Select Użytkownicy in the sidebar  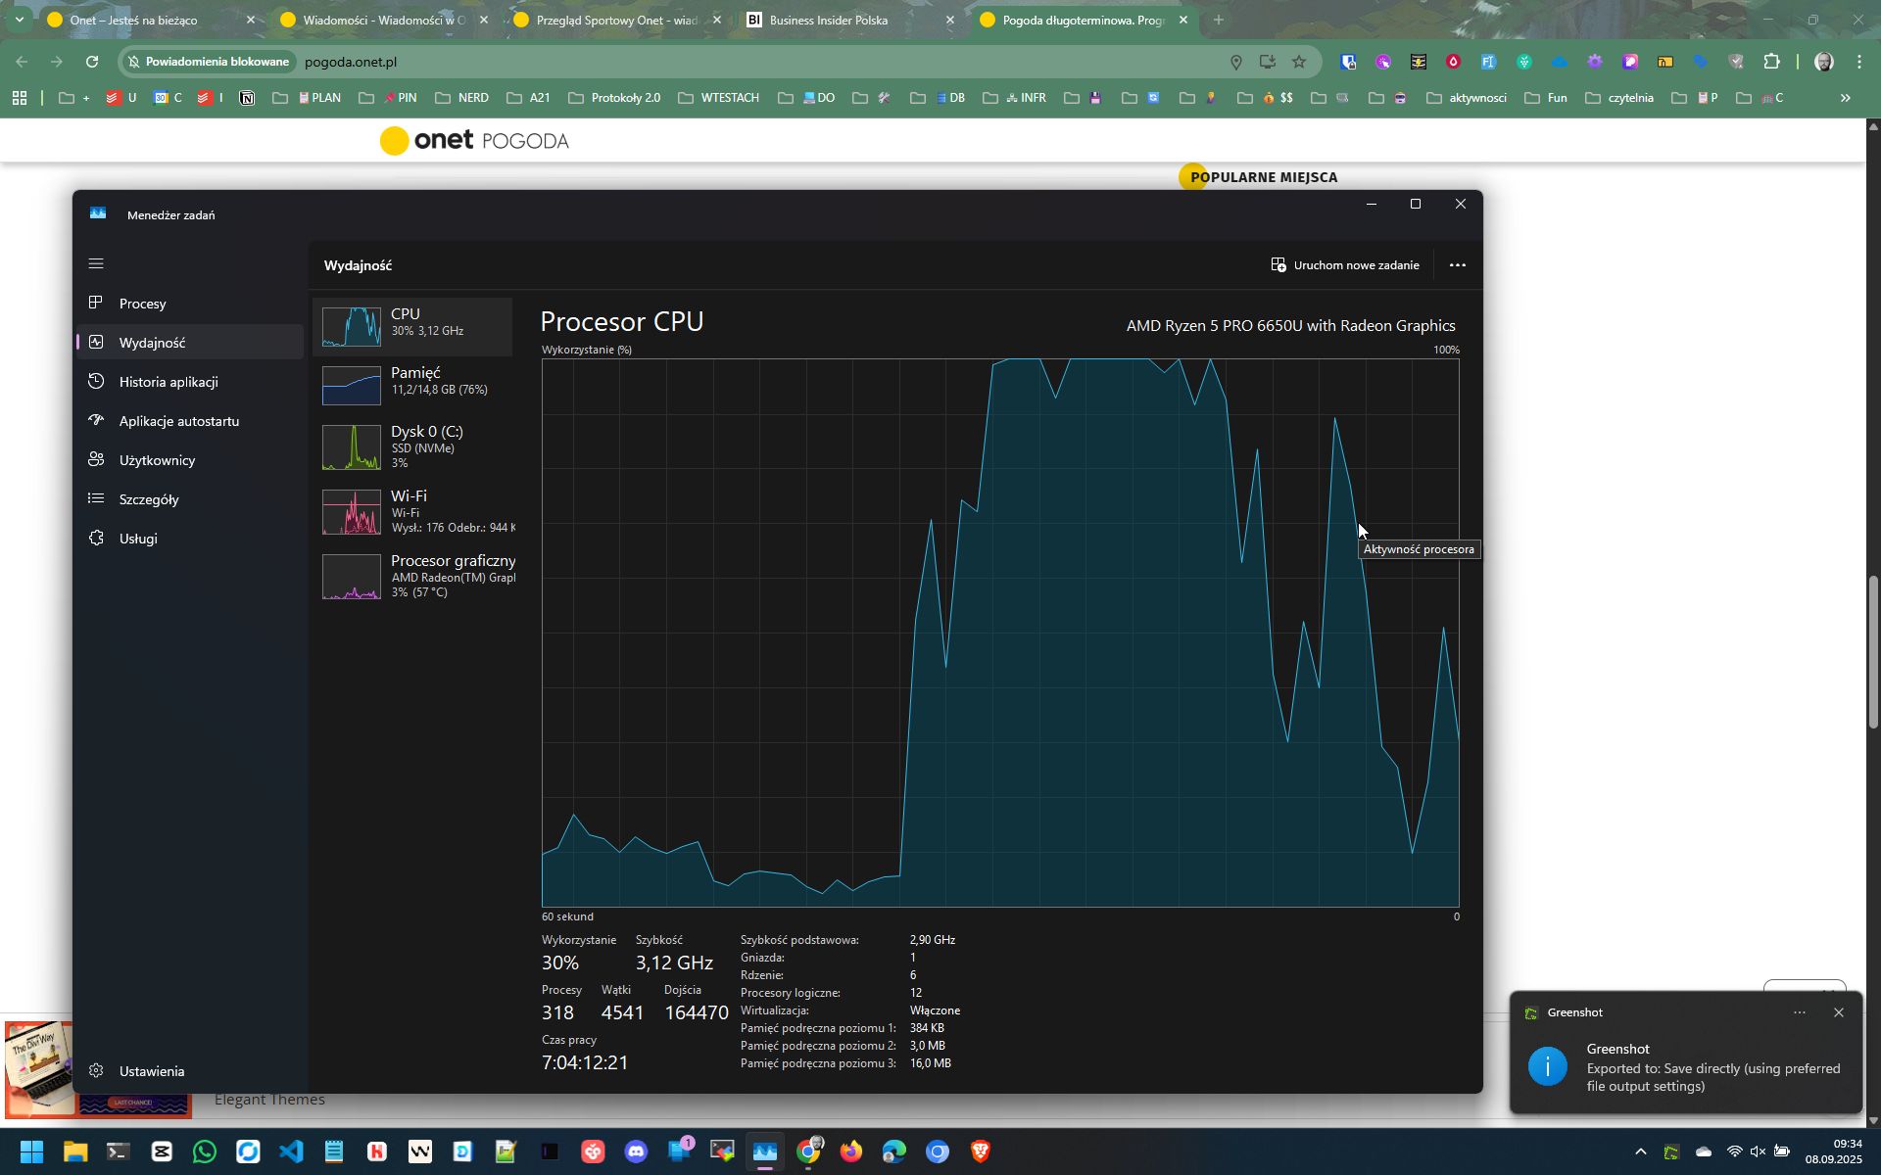pos(157,460)
